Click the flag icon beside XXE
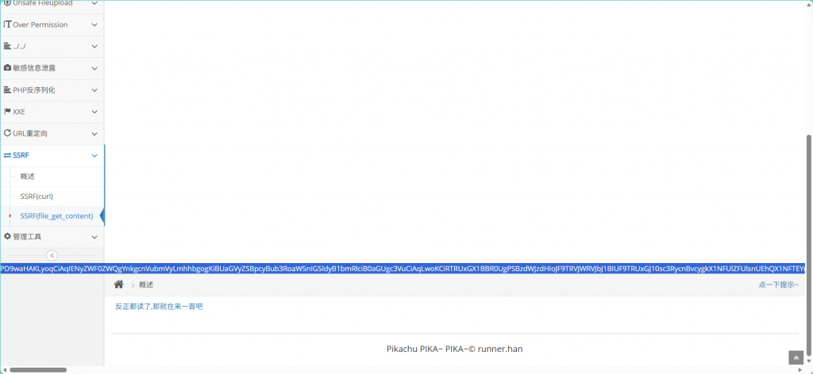The width and height of the screenshot is (813, 374). 7,112
